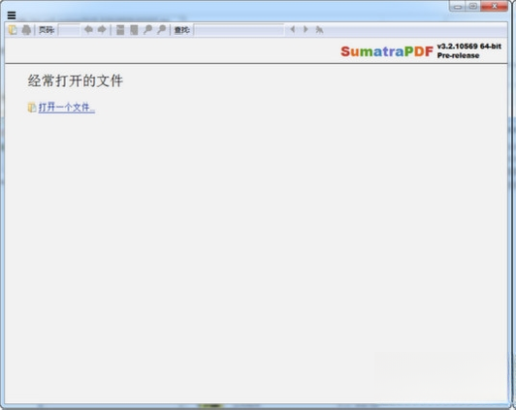516x410 pixels.
Task: Focus the find (查找) search box
Action: click(239, 30)
